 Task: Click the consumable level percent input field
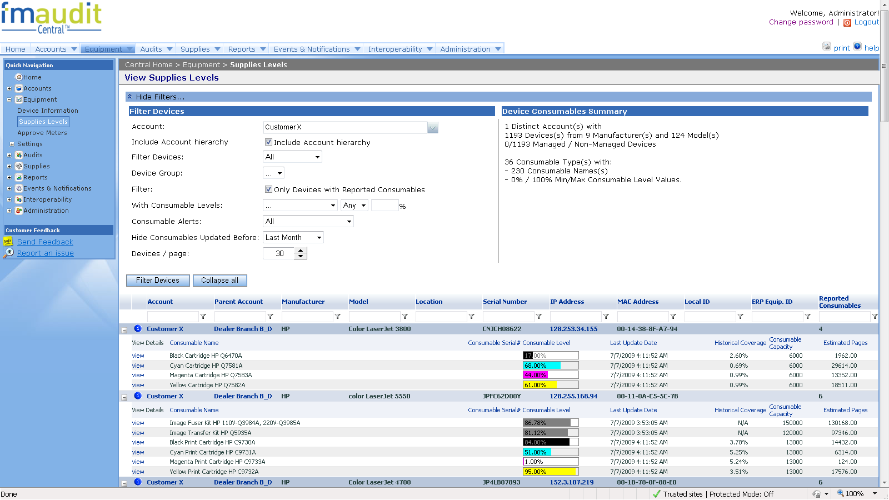[384, 206]
